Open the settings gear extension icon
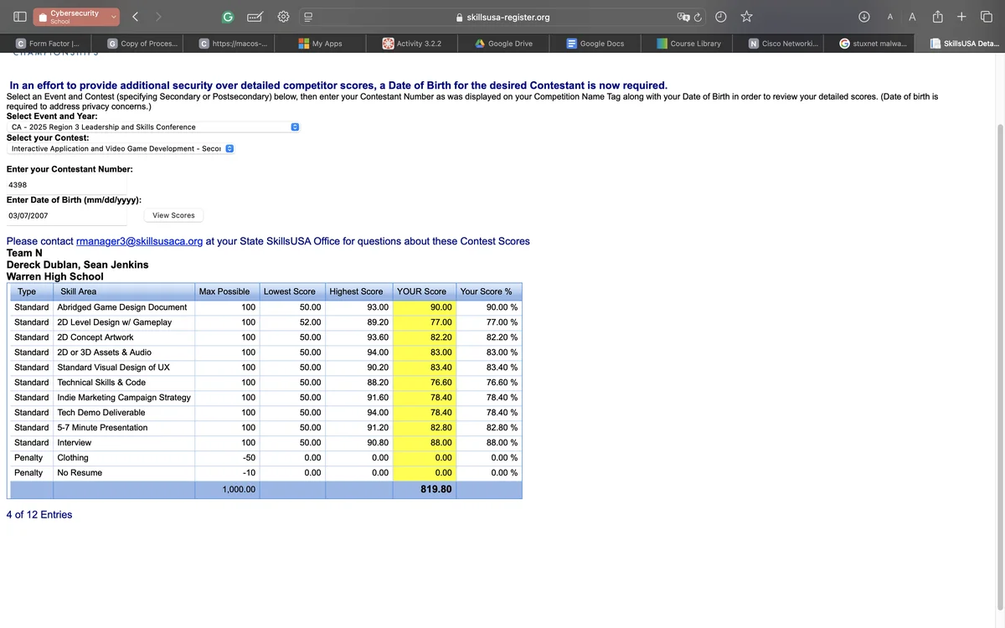This screenshot has width=1005, height=628. coord(283,17)
